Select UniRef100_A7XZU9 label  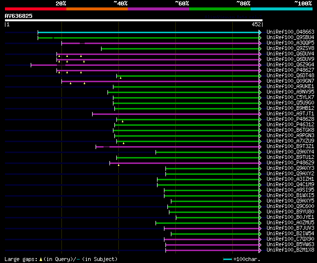290,141
